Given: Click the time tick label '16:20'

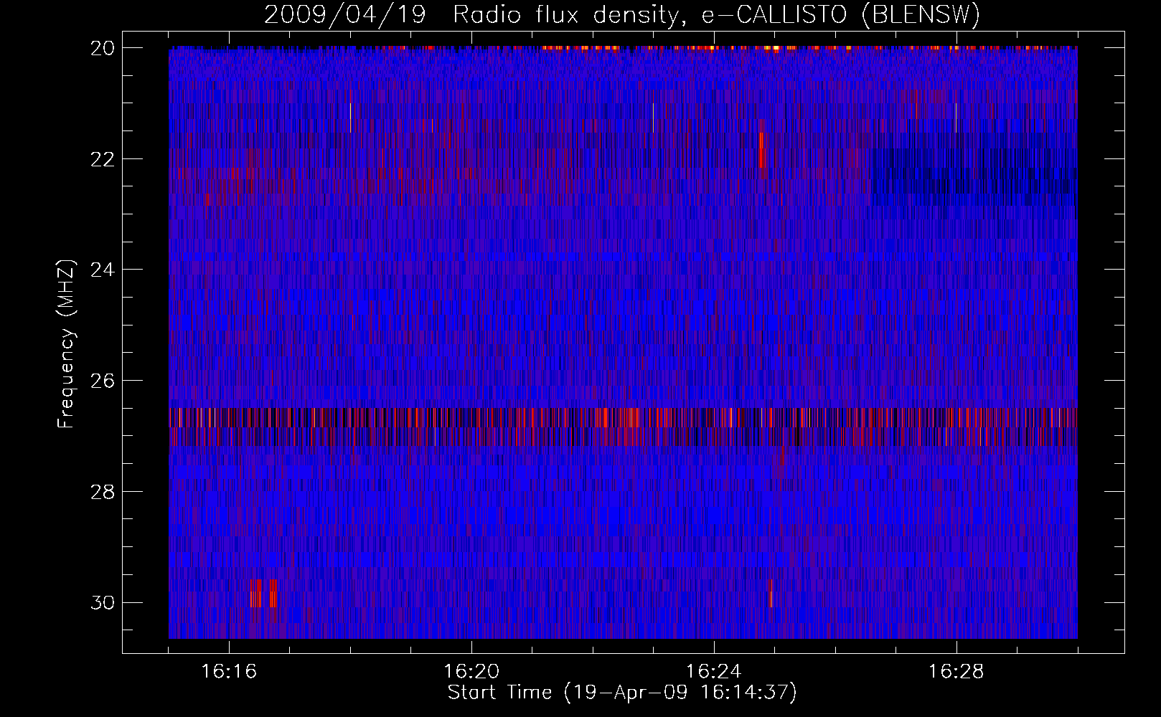Looking at the screenshot, I should pos(471,672).
